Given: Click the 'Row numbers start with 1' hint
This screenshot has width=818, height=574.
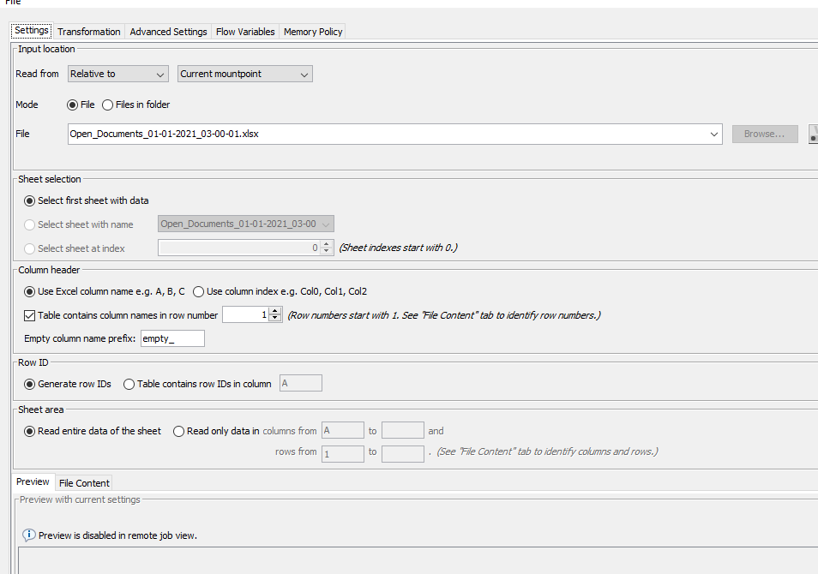Looking at the screenshot, I should point(444,315).
